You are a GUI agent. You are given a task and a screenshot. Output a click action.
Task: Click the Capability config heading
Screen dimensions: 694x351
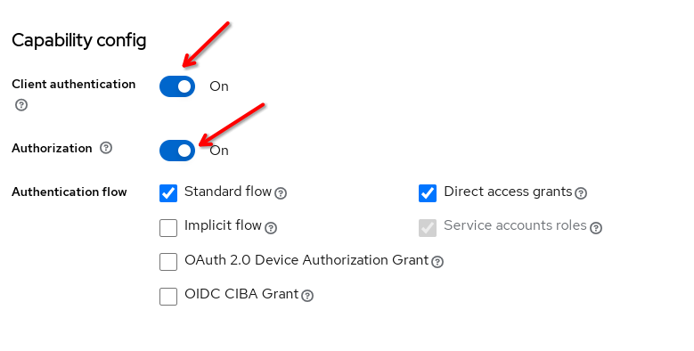pos(78,41)
